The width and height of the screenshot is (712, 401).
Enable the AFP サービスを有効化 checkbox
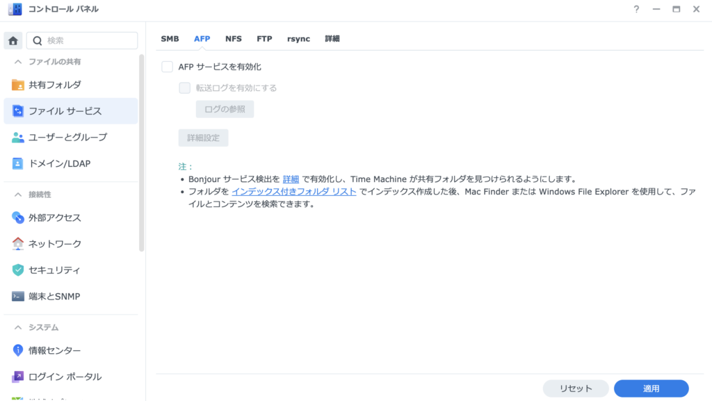point(167,67)
